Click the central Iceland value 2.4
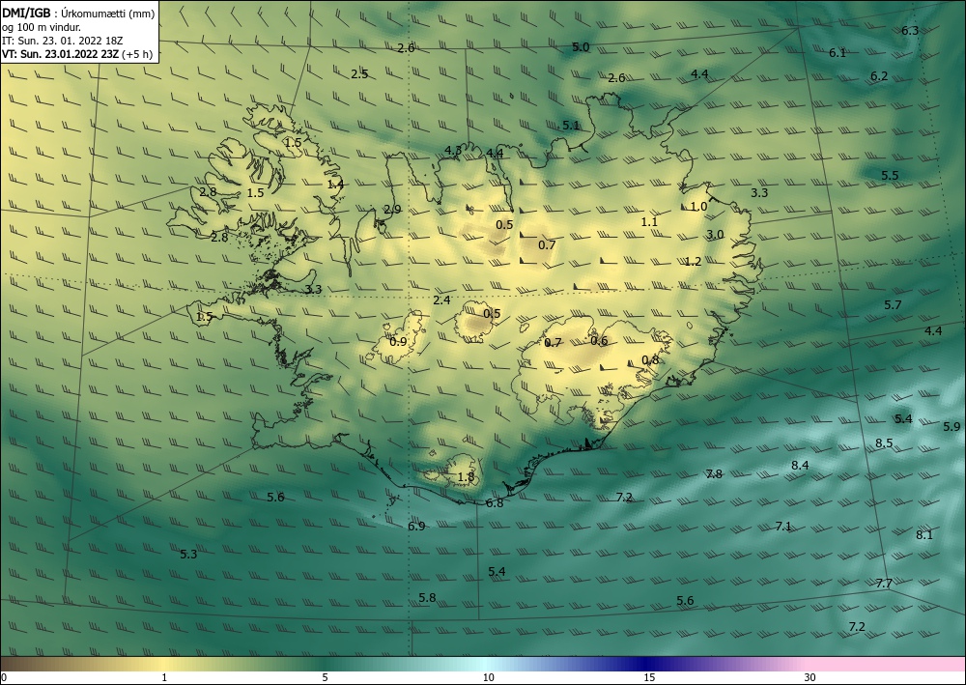Viewport: 966px width, 685px height. pyautogui.click(x=441, y=300)
